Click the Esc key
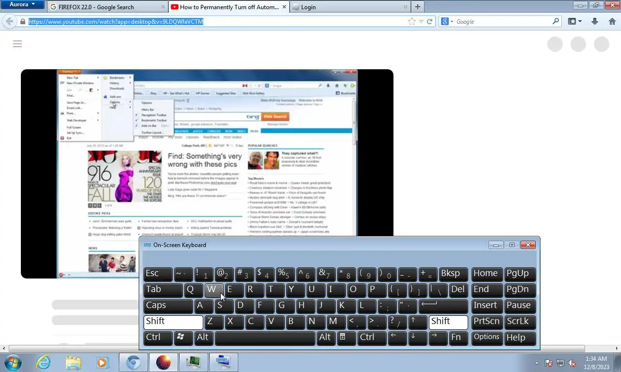Viewport: 621px width, 372px height. click(x=158, y=274)
